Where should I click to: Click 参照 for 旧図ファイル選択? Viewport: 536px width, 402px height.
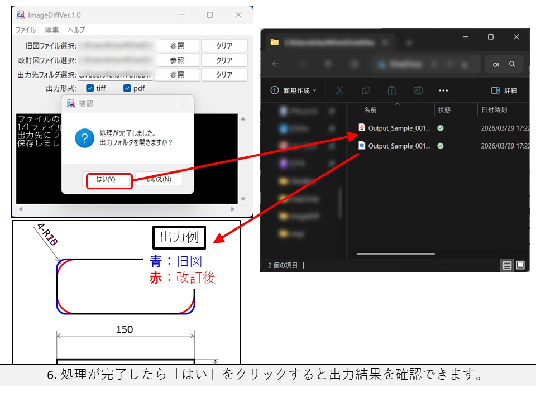pos(177,46)
